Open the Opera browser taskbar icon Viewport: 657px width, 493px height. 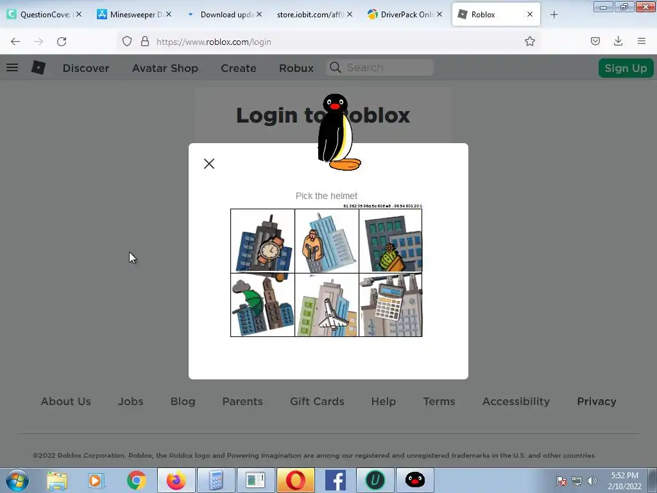tap(295, 480)
